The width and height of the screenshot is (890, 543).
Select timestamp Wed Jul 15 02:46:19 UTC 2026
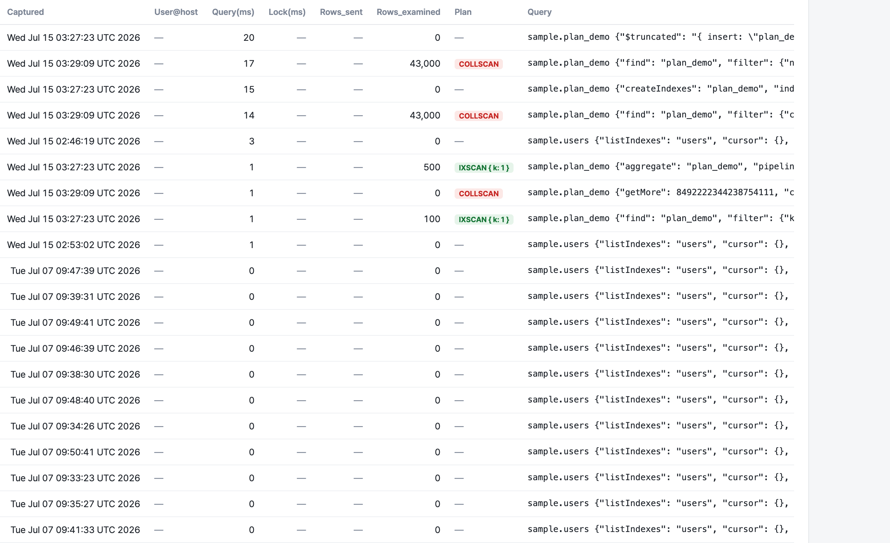[73, 141]
